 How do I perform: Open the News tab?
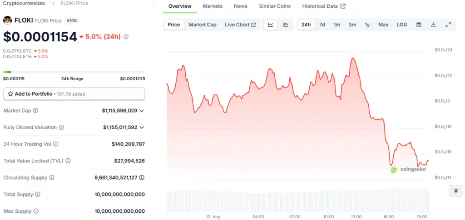coord(241,6)
